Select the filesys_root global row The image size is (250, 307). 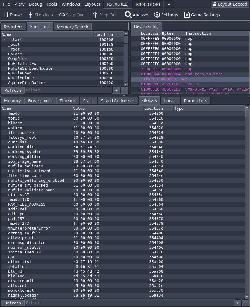click(123, 138)
